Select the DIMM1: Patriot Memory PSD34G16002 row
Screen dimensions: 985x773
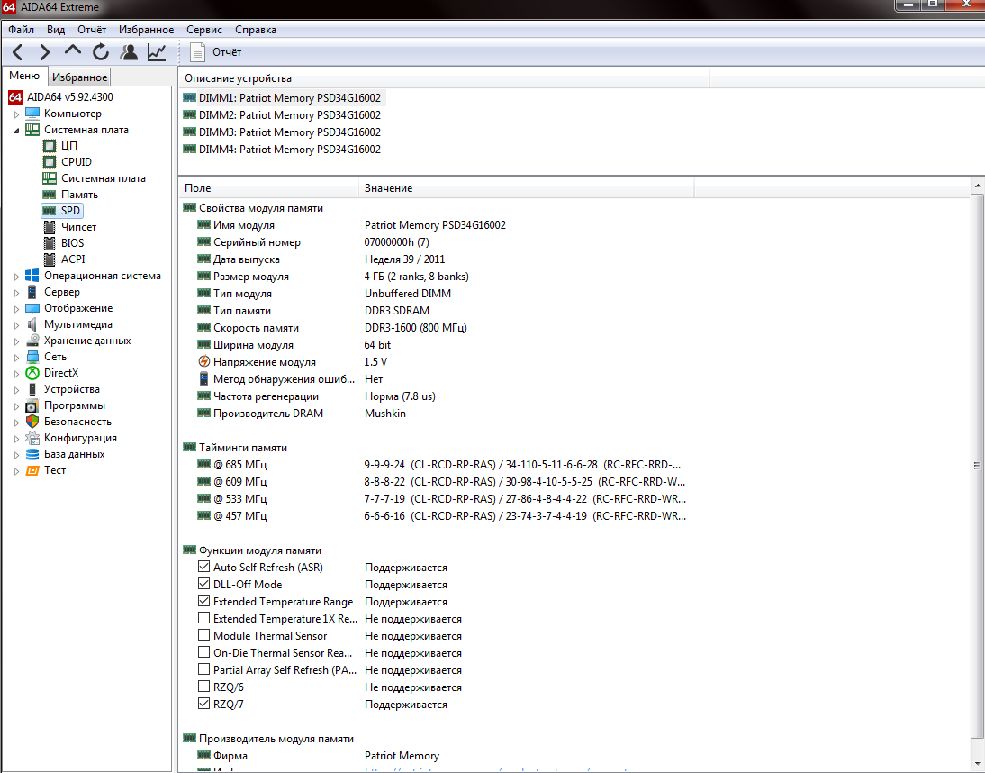coord(282,98)
